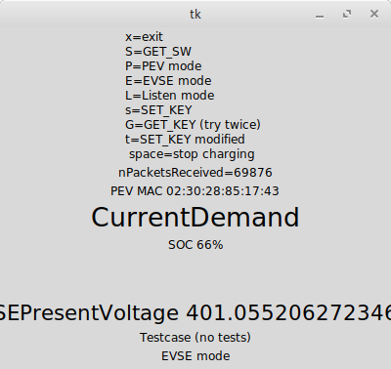Click the EVSE mode status at bottom
The image size is (391, 369).
coord(195,356)
